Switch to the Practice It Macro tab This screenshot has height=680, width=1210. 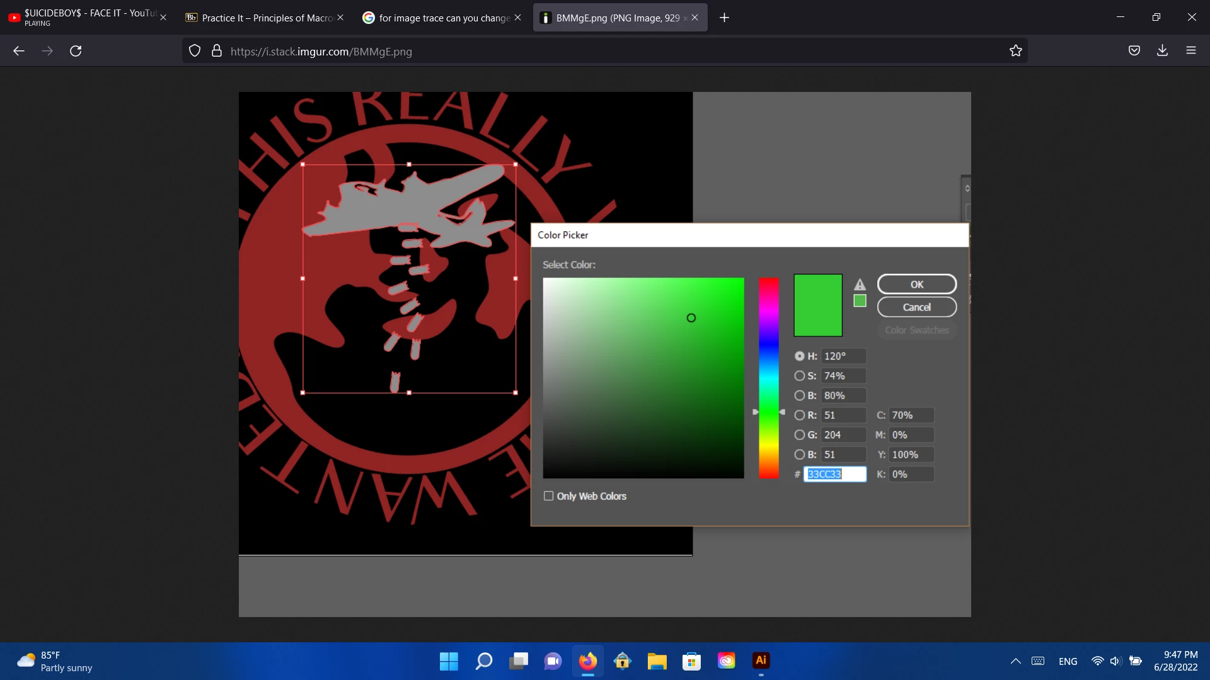tap(265, 18)
